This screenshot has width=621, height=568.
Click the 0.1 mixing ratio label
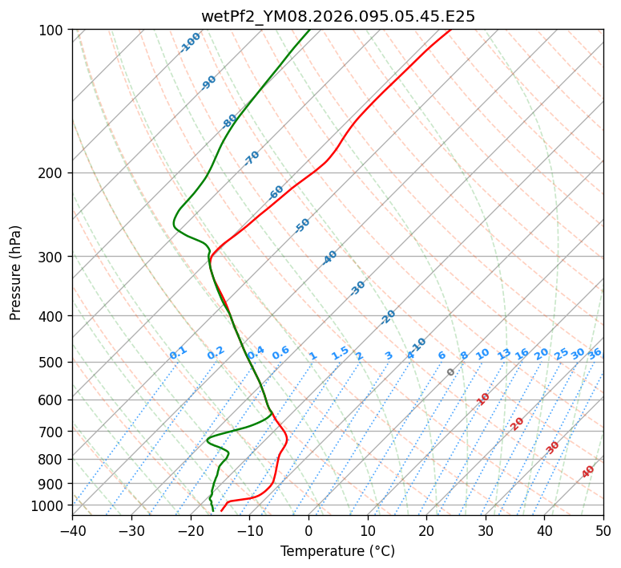click(x=178, y=352)
